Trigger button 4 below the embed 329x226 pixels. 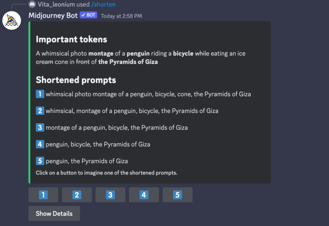[144, 195]
